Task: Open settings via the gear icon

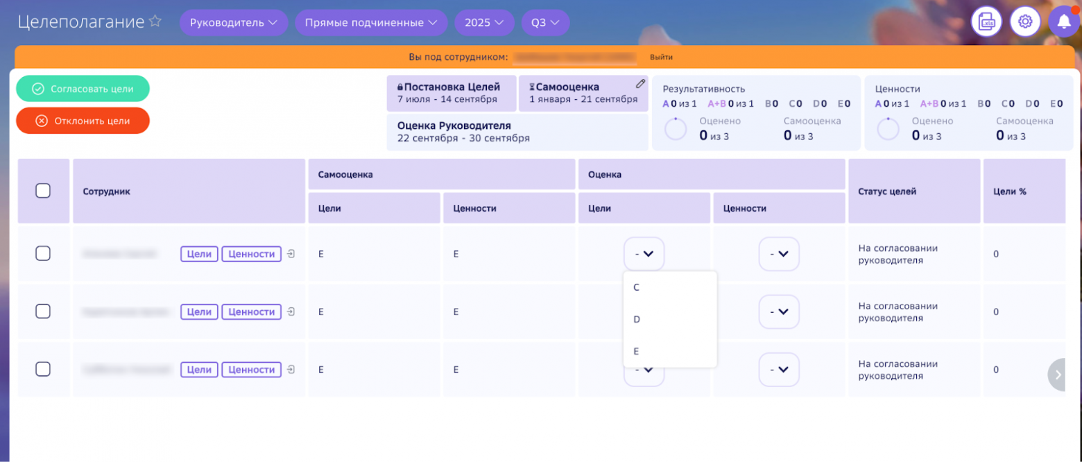Action: coord(1024,22)
